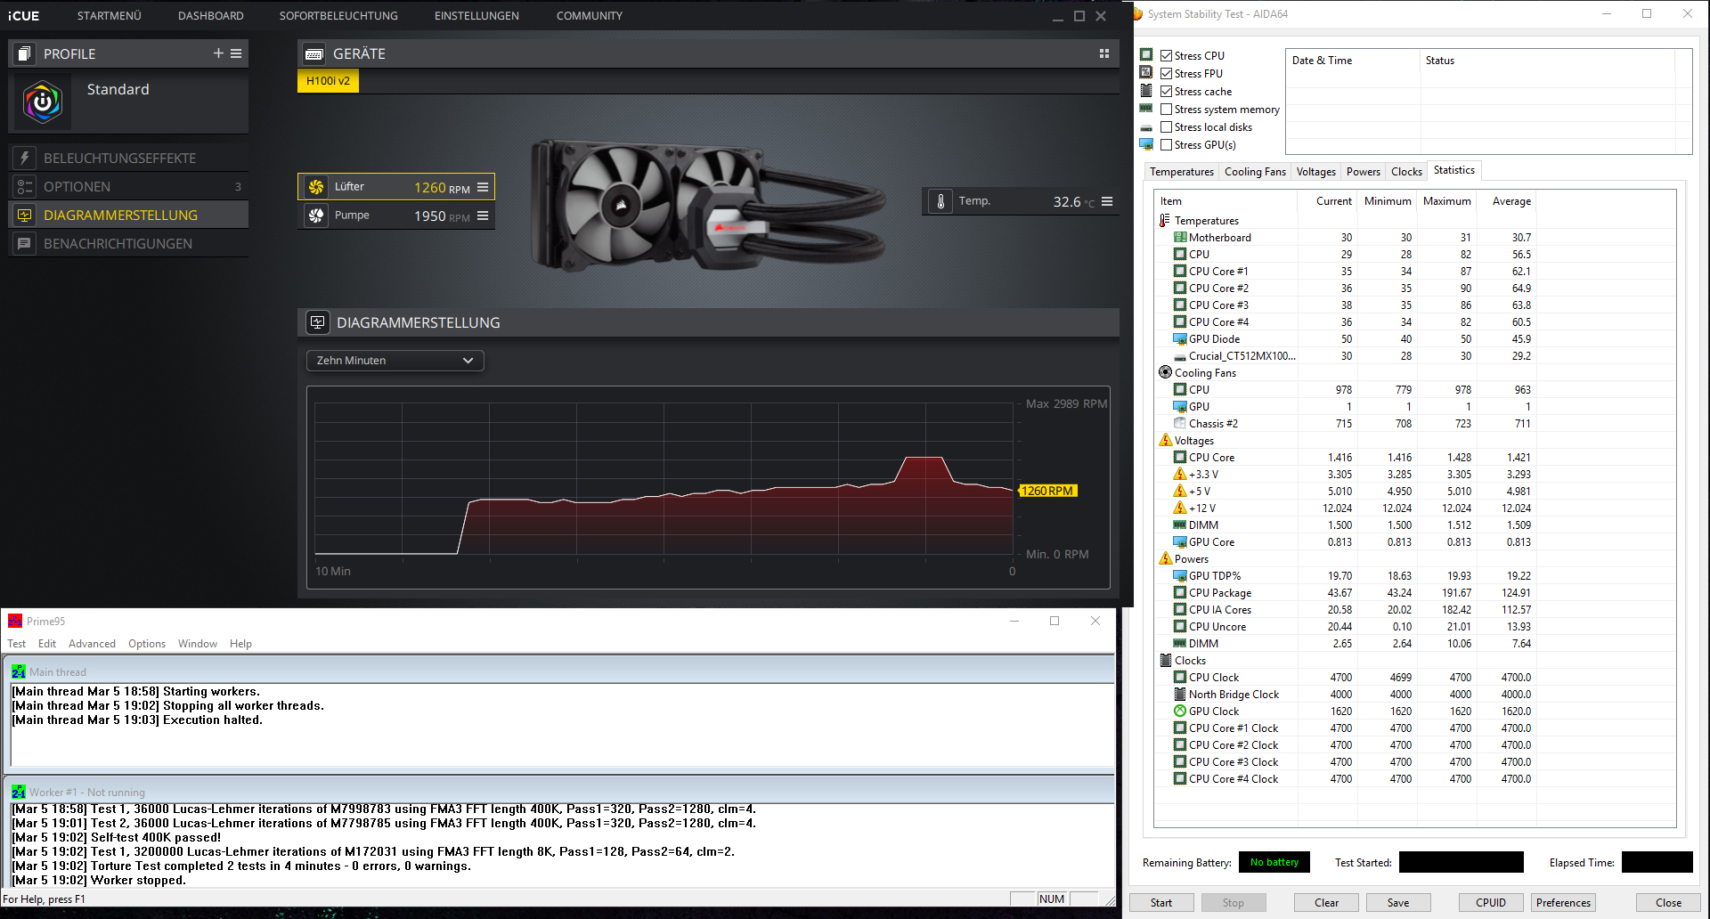This screenshot has width=1710, height=919.
Task: Open the AIDA64 CPUID button
Action: (x=1491, y=902)
